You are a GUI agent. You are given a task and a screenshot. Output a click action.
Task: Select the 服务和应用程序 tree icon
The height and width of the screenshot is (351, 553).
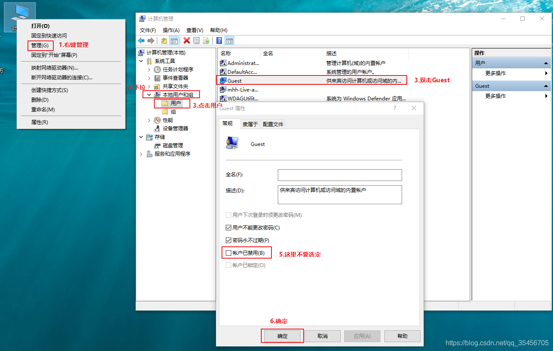pos(149,154)
